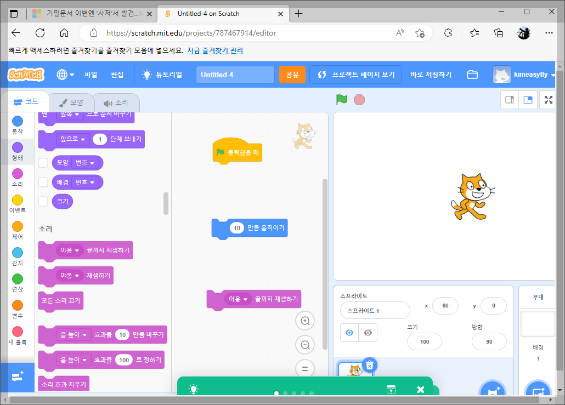Select the 변수 block category
The height and width of the screenshot is (405, 565).
click(18, 309)
